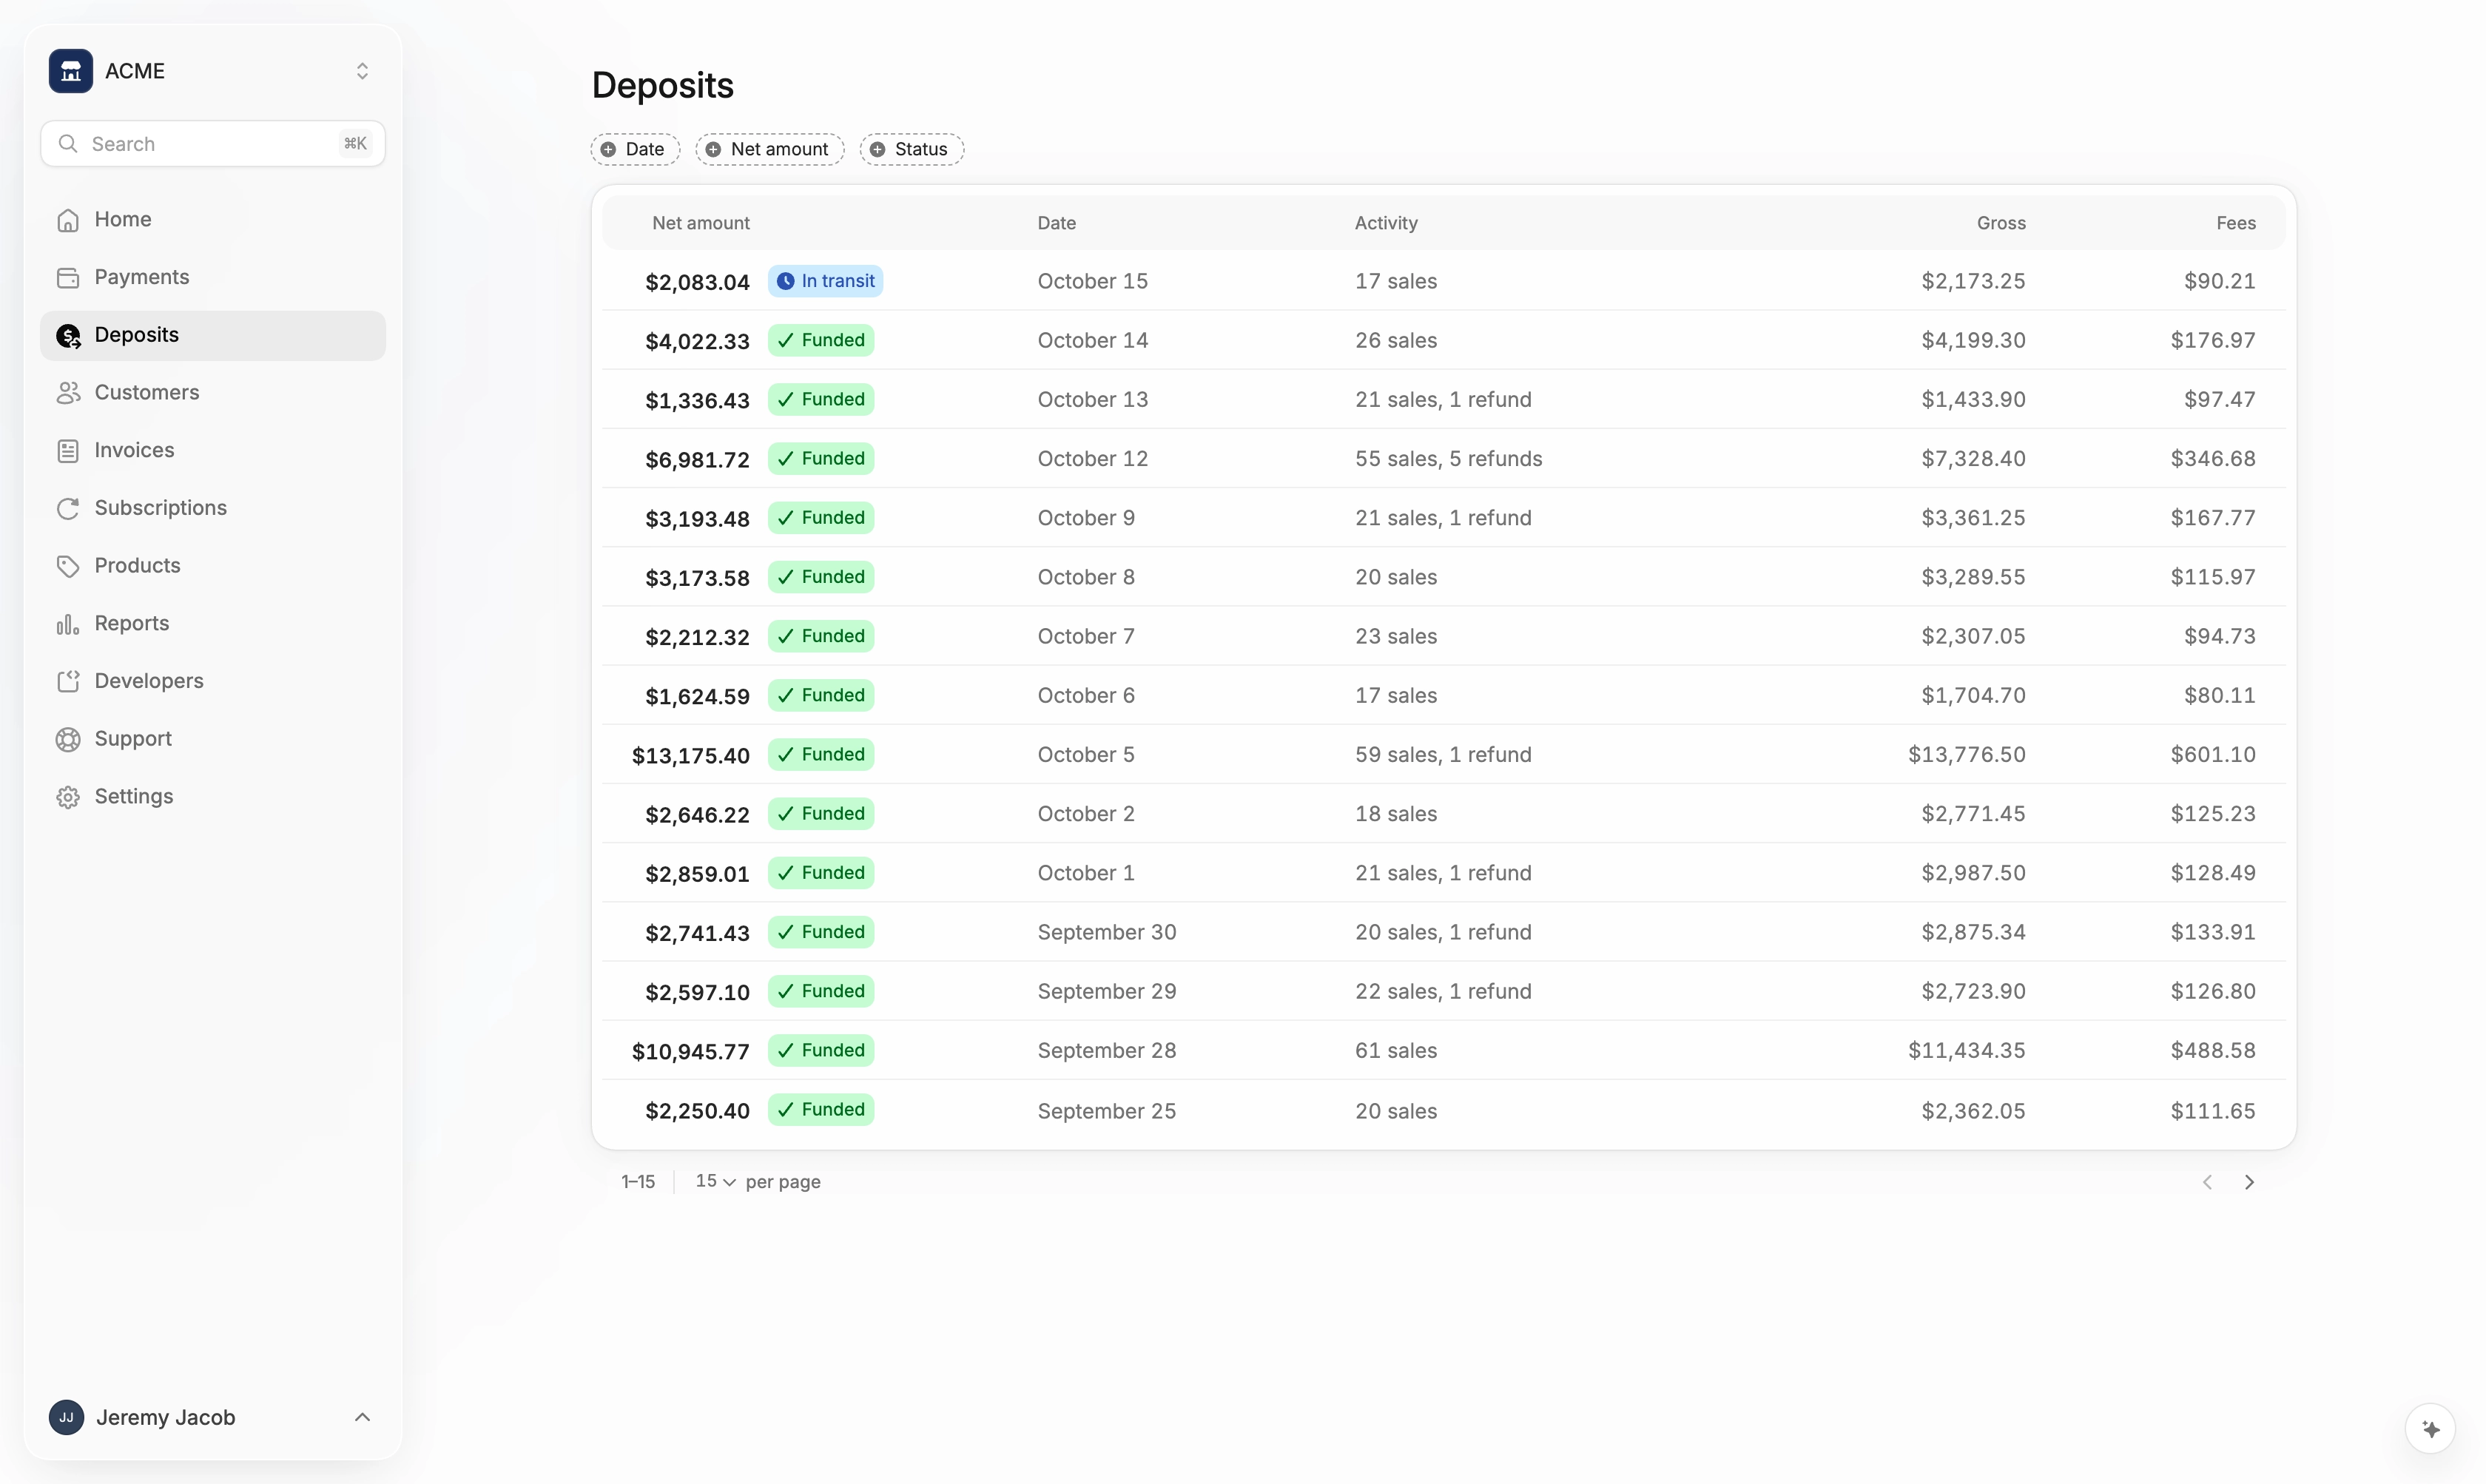2486x1484 pixels.
Task: Add a Status filter
Action: click(911, 149)
